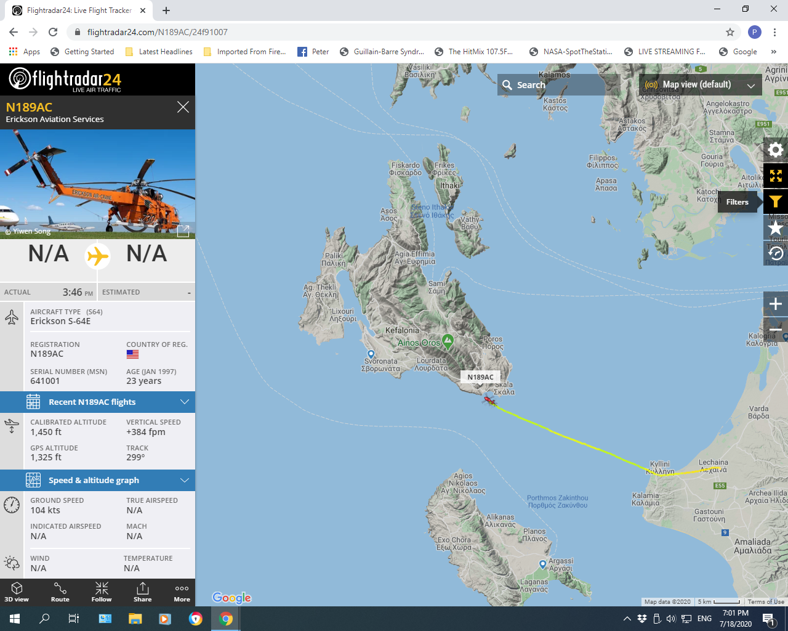Open a new browser tab
This screenshot has width=788, height=631.
point(166,10)
